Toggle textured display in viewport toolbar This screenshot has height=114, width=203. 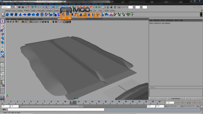click(48, 22)
